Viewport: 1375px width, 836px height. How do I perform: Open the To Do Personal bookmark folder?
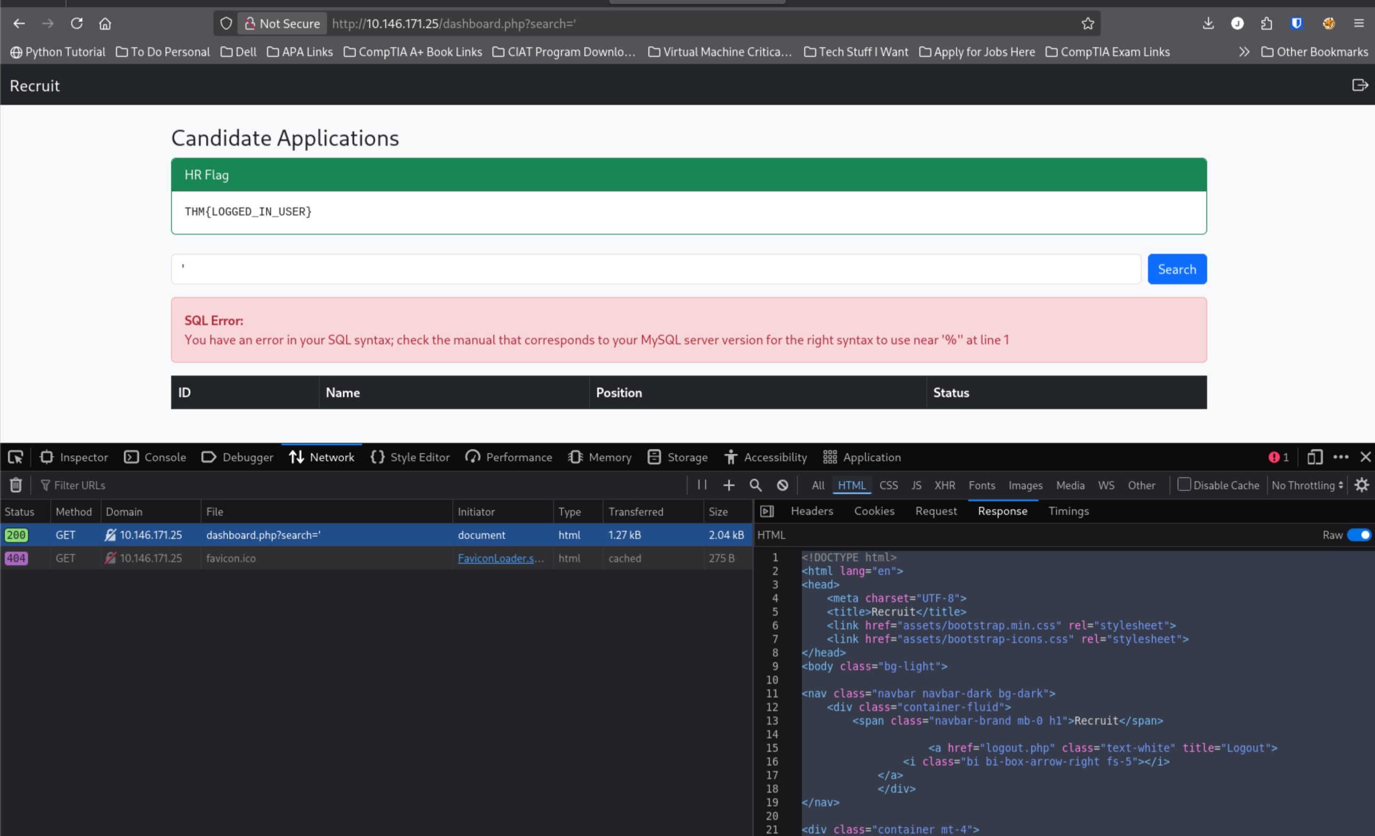pyautogui.click(x=163, y=52)
